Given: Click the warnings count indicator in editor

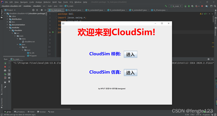Looking at the screenshot, I should tap(201, 14).
